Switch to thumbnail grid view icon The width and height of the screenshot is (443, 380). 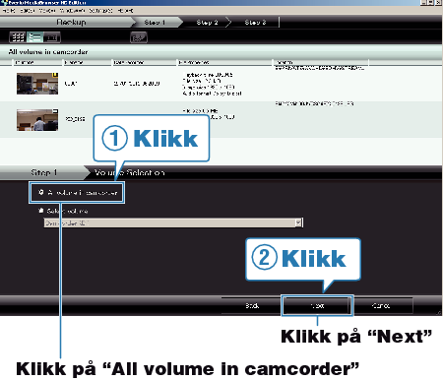click(18, 37)
